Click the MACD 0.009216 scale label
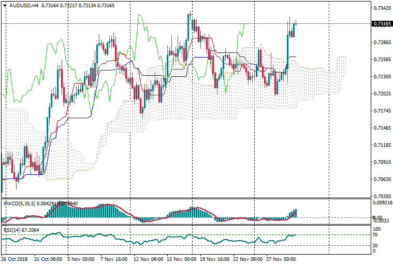Screen dimensions: 393x265 [x=382, y=203]
